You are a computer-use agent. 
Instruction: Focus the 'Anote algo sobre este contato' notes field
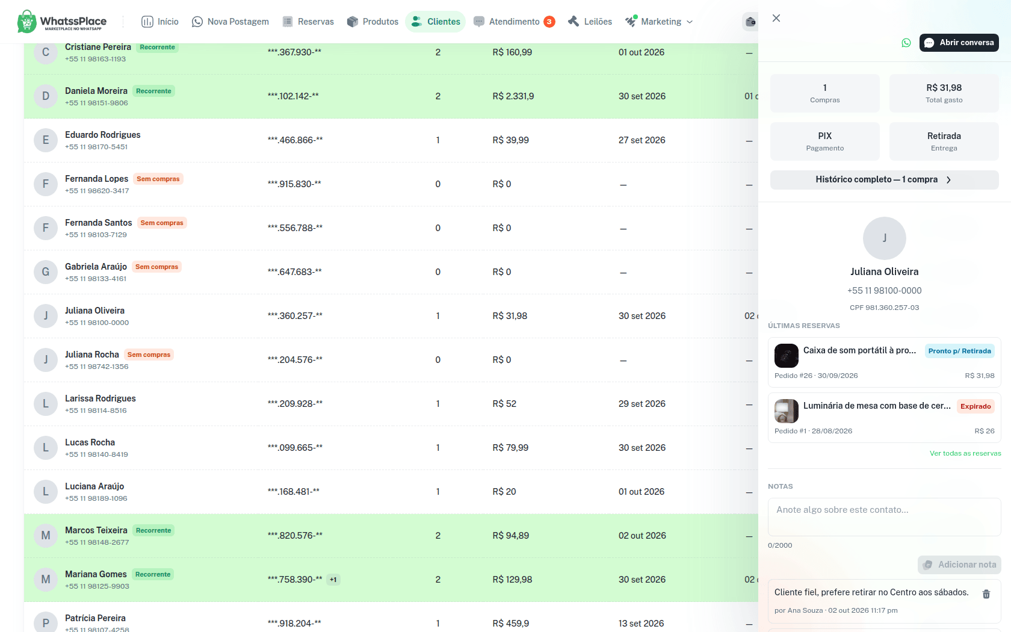point(885,517)
